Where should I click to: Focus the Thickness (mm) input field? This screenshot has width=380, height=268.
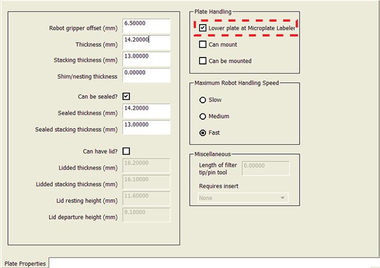click(x=146, y=43)
